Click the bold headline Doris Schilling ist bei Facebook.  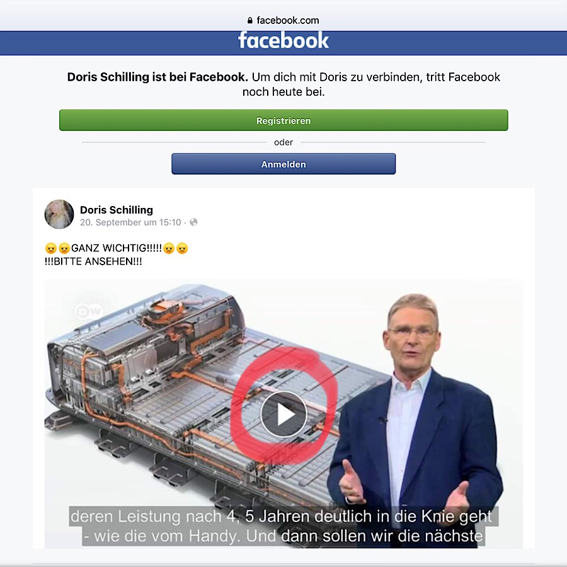pyautogui.click(x=157, y=77)
